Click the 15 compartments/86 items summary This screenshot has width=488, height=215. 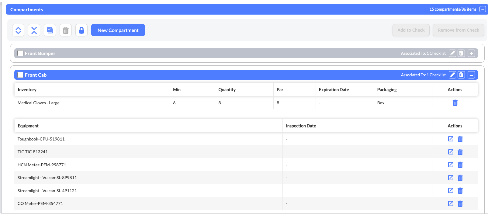(x=453, y=9)
